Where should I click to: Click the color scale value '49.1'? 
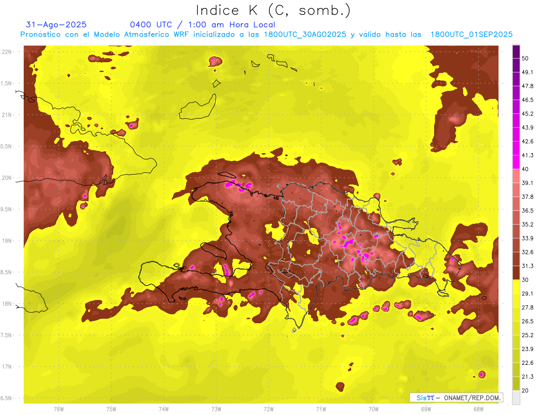pyautogui.click(x=527, y=72)
